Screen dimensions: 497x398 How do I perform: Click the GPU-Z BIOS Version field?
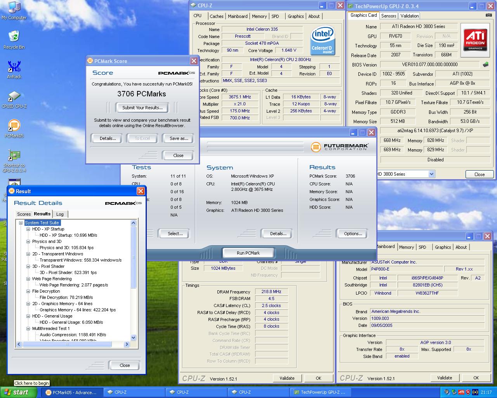[x=430, y=65]
